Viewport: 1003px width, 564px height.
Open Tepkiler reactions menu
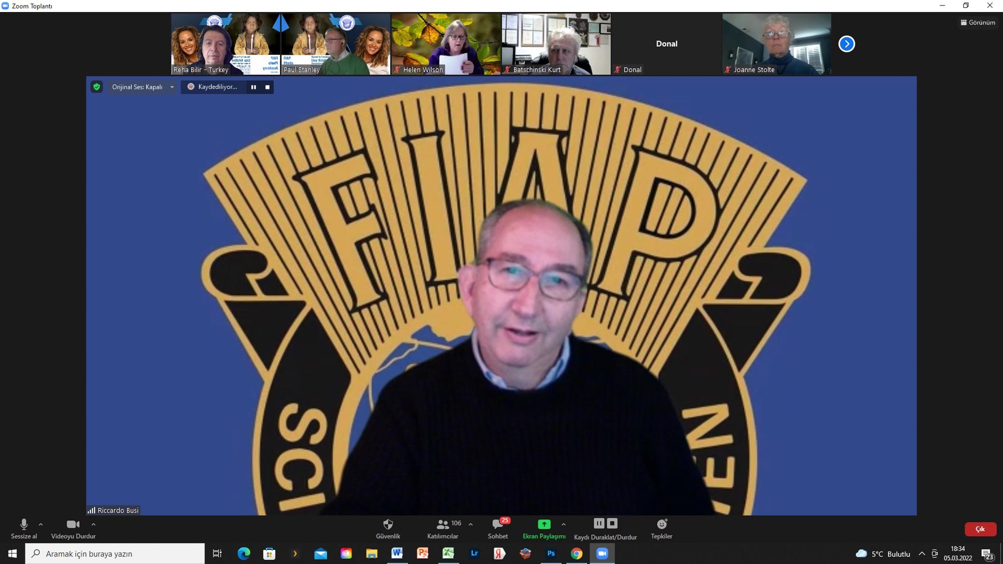(661, 528)
